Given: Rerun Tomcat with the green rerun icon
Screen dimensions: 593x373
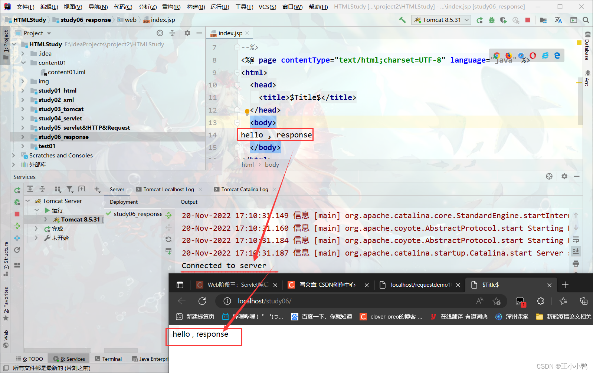Looking at the screenshot, I should tap(479, 20).
